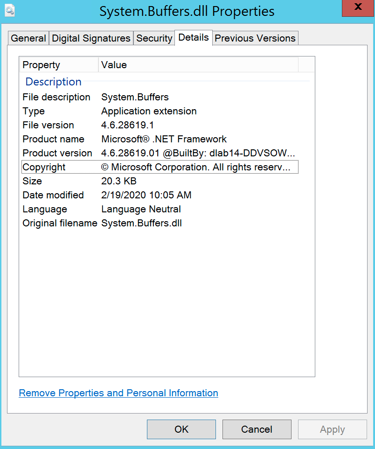Click the properties dialog title bar icon
Viewport: 375px width, 449px height.
(9, 10)
